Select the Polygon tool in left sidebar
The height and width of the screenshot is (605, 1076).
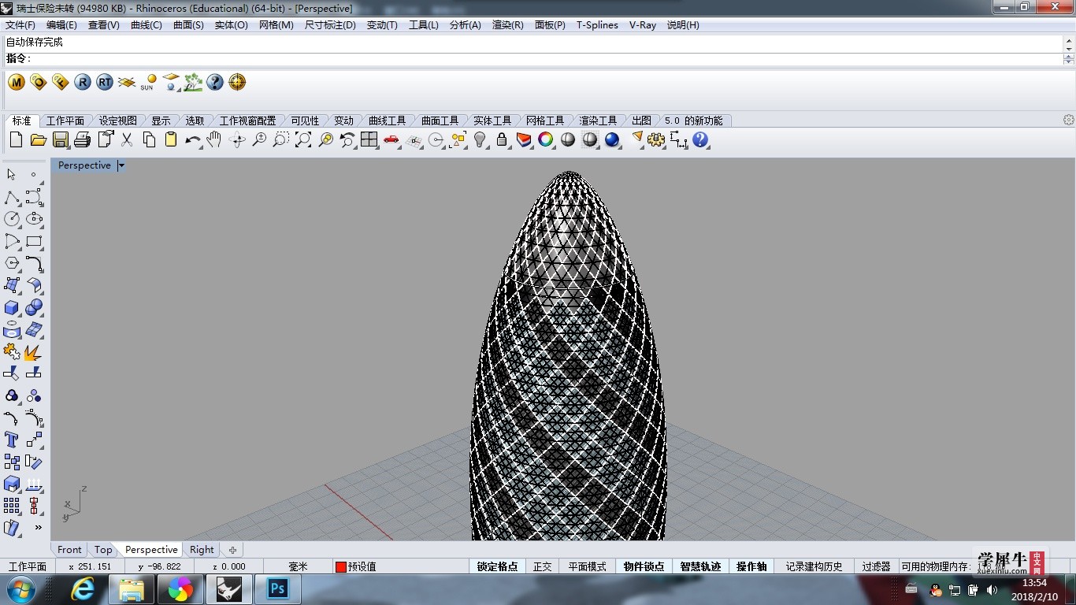12,263
